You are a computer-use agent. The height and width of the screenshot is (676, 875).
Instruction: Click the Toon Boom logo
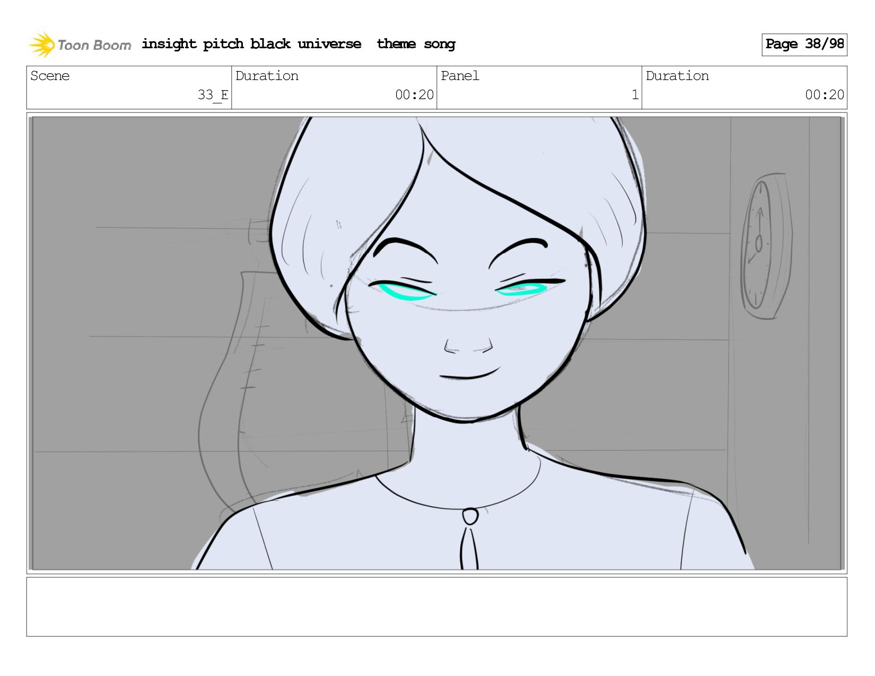click(x=80, y=45)
